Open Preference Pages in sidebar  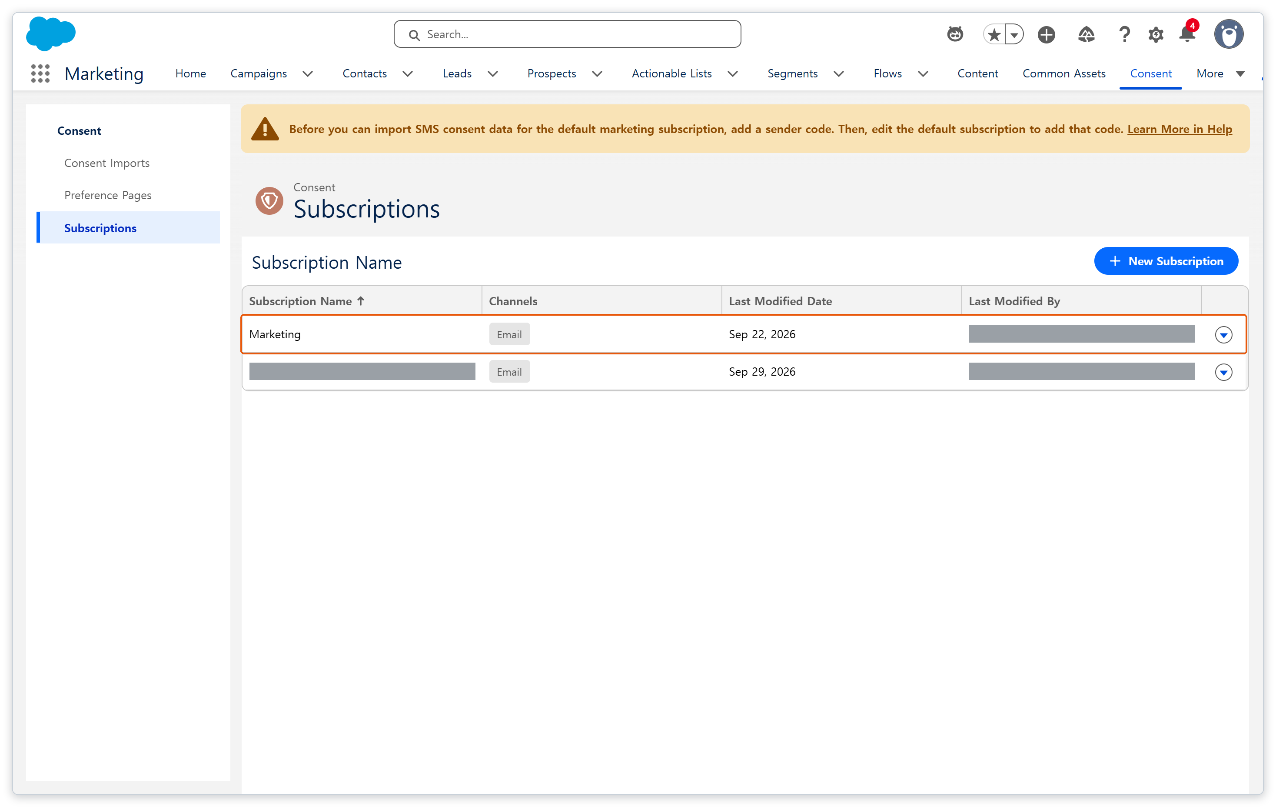click(108, 195)
